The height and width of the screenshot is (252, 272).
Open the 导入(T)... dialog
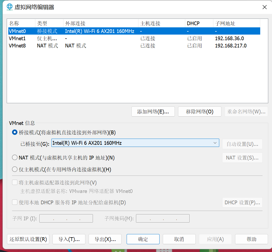click(69, 239)
